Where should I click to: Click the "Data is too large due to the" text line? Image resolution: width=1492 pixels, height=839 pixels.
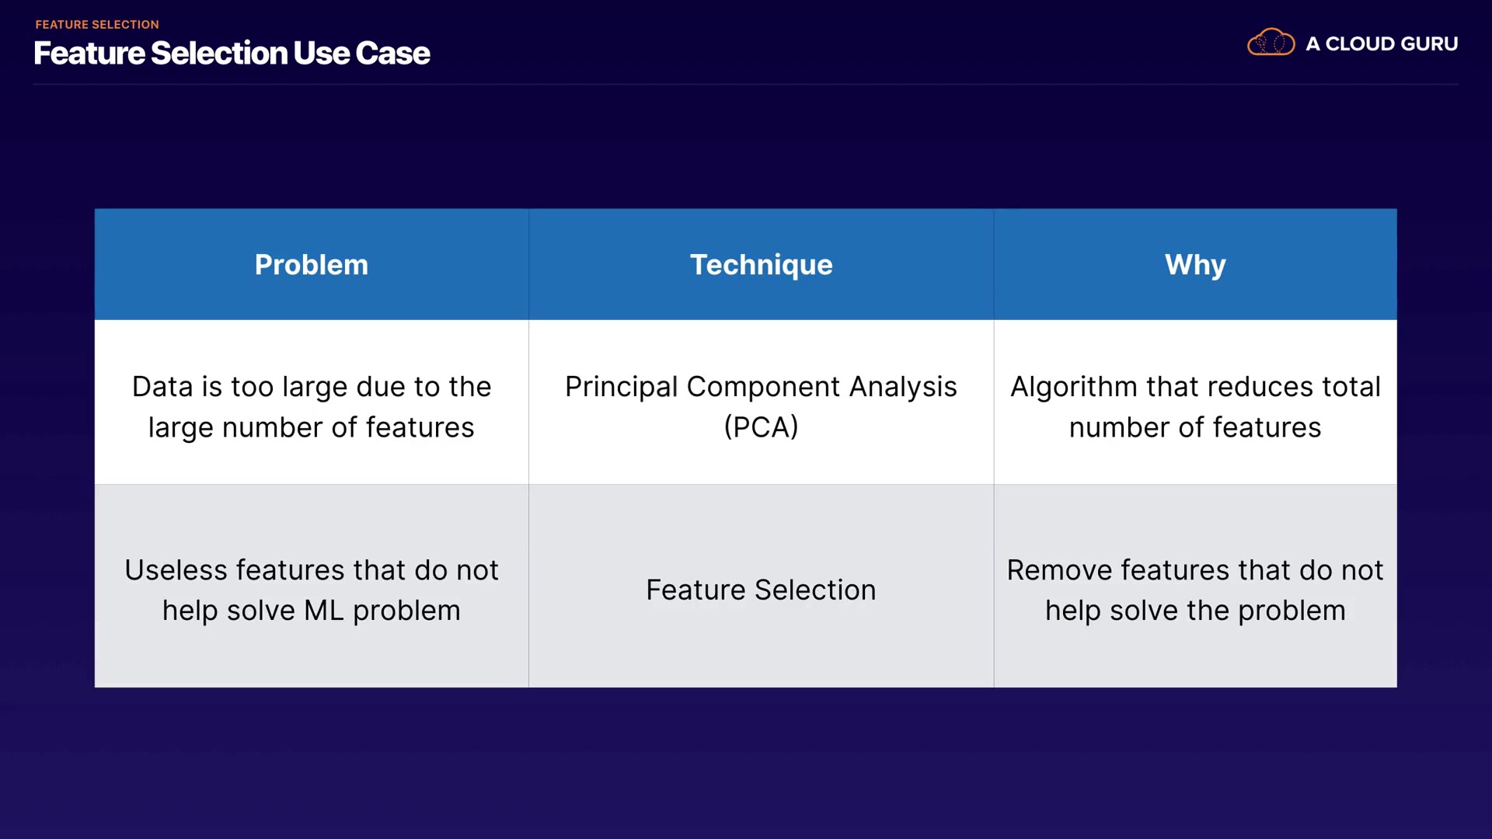[312, 387]
